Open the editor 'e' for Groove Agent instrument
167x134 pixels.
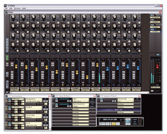(x=9, y=117)
